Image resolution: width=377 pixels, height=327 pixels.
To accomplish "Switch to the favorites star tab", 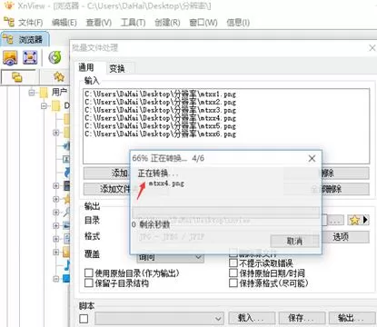I will pyautogui.click(x=59, y=77).
